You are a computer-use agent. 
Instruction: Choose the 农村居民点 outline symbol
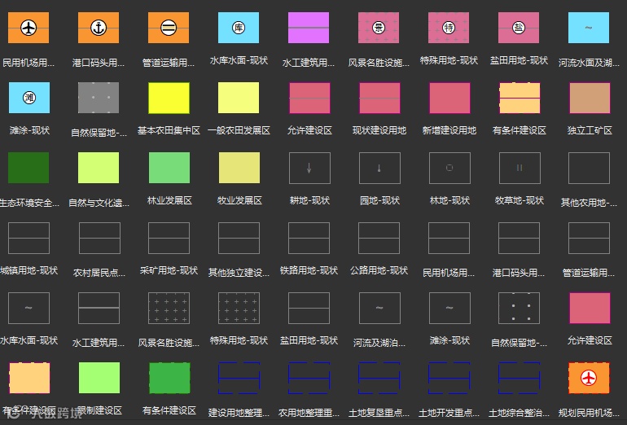pyautogui.click(x=99, y=239)
